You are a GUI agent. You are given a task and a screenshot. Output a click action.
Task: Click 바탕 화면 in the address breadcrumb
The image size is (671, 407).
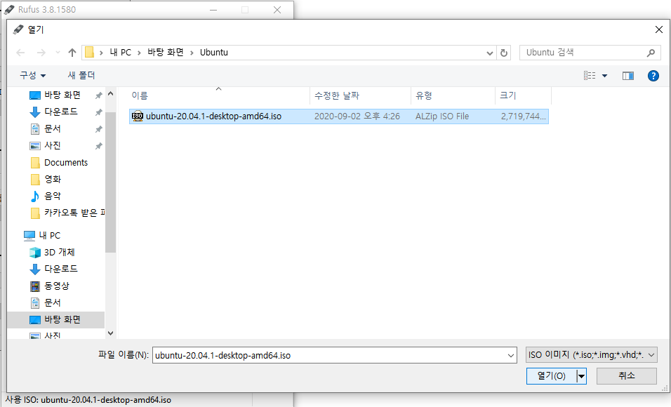click(x=165, y=53)
